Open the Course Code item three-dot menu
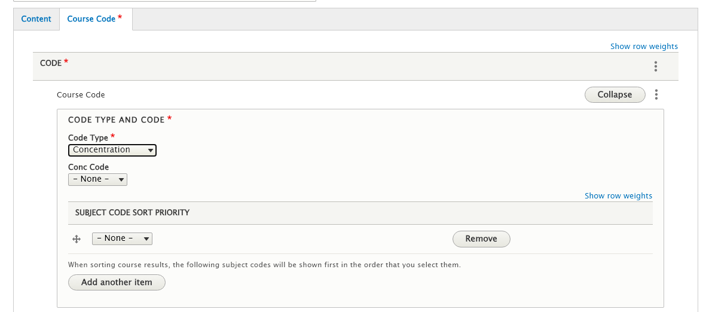The width and height of the screenshot is (706, 312). [656, 94]
